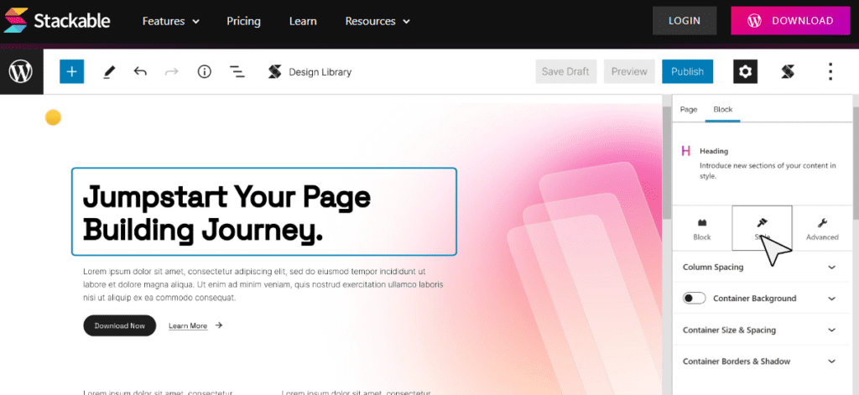This screenshot has height=395, width=859.
Task: Expand the Column Spacing panel
Action: (x=761, y=267)
